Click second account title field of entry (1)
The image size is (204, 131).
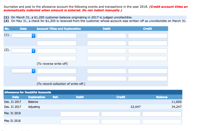pos(57,43)
